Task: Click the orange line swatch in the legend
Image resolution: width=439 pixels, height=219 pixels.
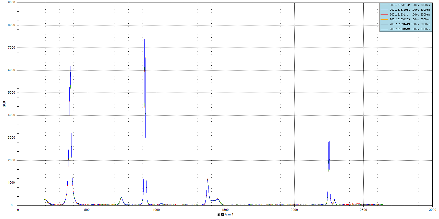Action: click(384, 19)
